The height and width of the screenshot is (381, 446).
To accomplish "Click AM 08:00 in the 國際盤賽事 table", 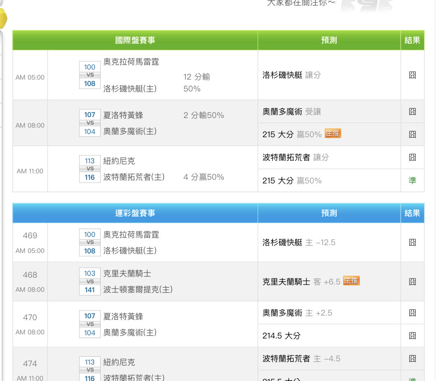I will [30, 125].
